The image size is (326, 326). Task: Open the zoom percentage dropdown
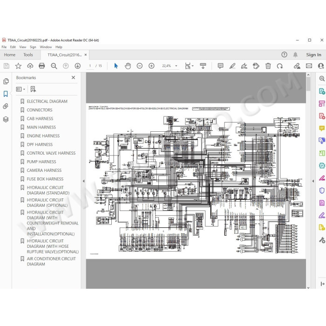tap(176, 66)
